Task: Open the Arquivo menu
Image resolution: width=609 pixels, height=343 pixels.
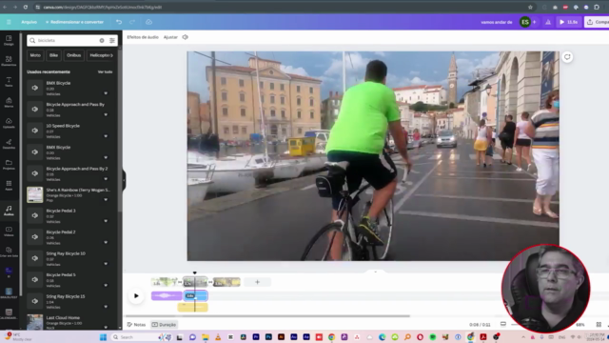Action: click(x=29, y=22)
